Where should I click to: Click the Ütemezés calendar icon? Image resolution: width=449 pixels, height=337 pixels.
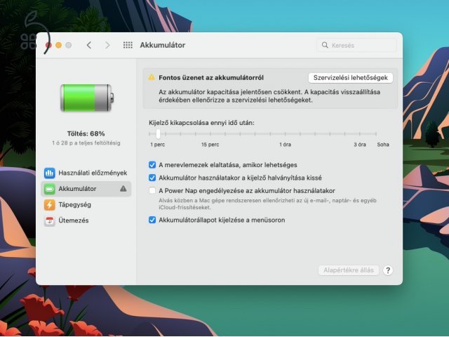[50, 220]
